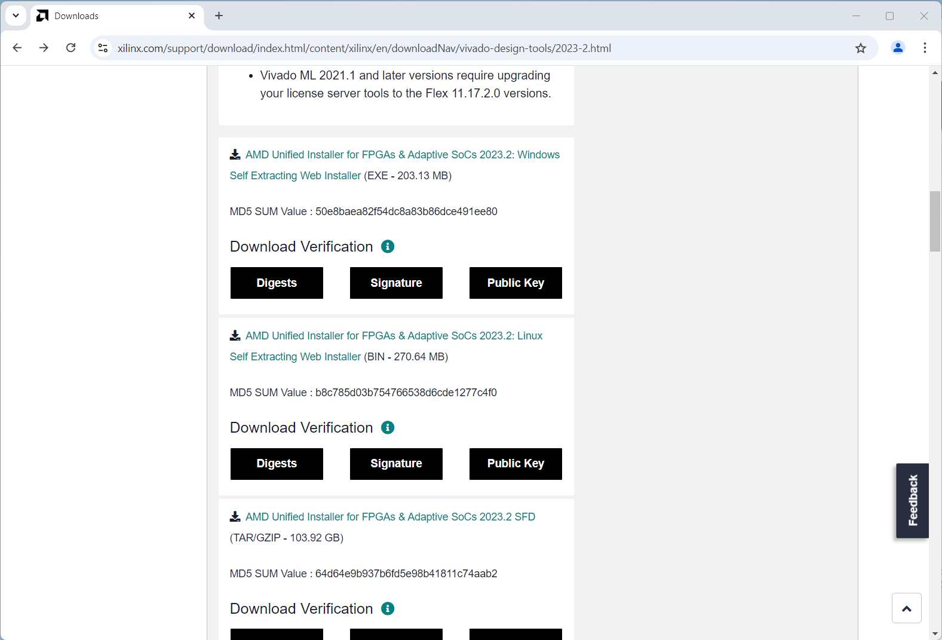Reload the Downloads page
942x640 pixels.
pyautogui.click(x=71, y=48)
